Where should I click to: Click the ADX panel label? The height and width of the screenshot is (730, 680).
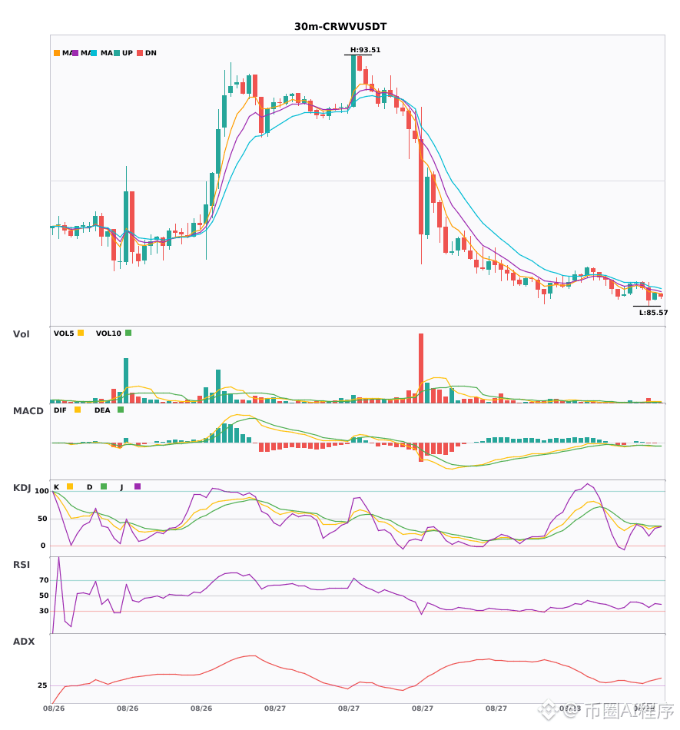point(24,642)
